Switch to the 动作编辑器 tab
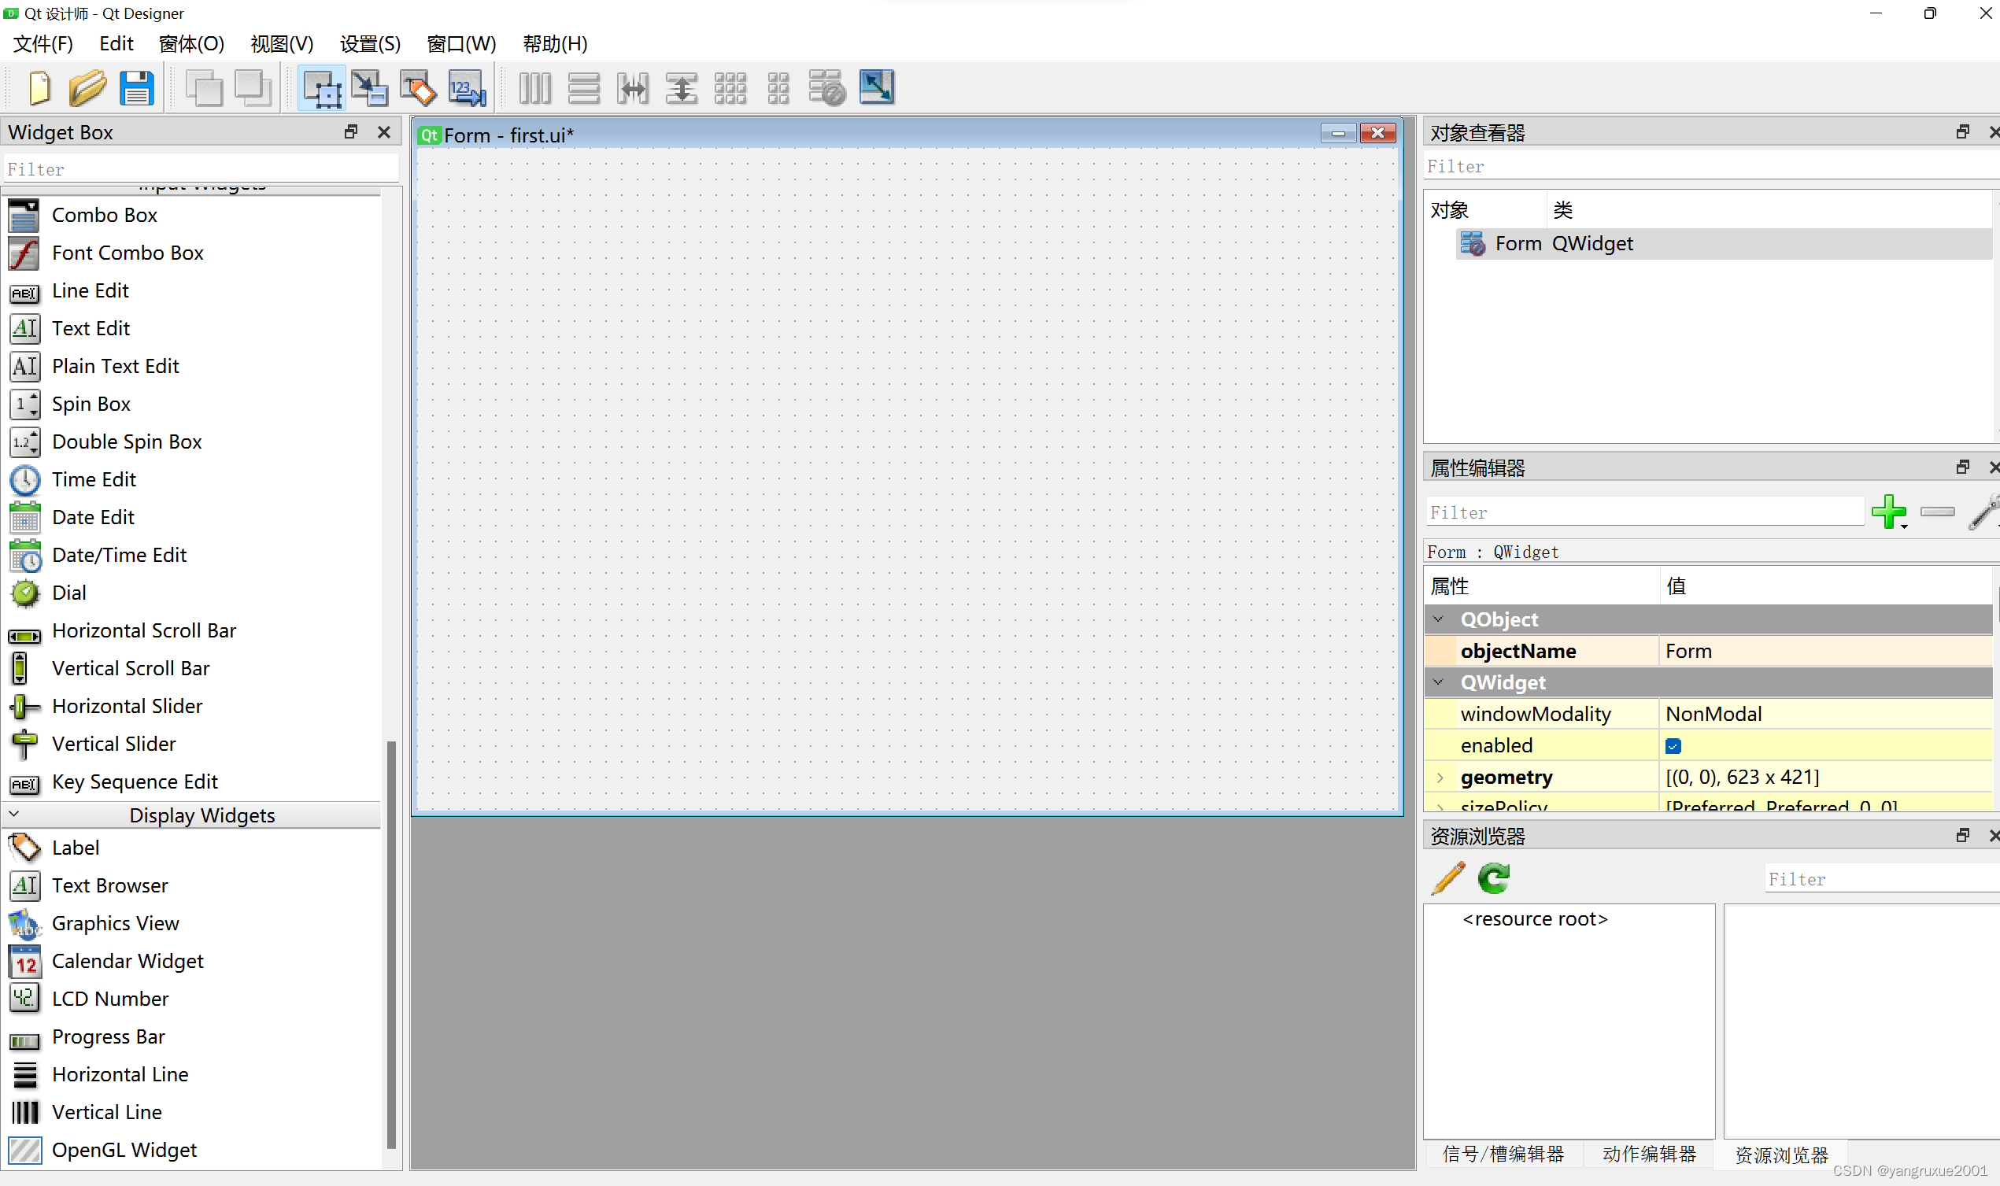The width and height of the screenshot is (2000, 1186). coord(1648,1154)
